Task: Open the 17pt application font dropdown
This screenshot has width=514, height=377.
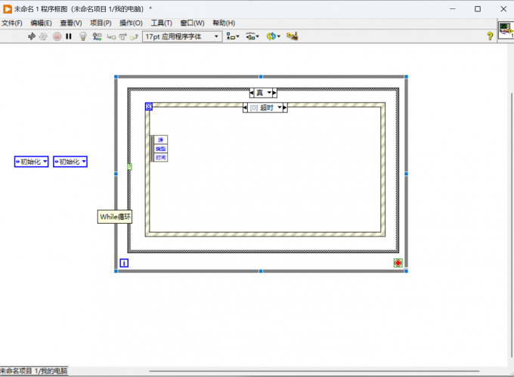Action: (x=182, y=36)
